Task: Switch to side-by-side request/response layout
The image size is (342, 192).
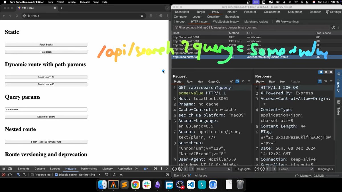Action: tap(321, 72)
